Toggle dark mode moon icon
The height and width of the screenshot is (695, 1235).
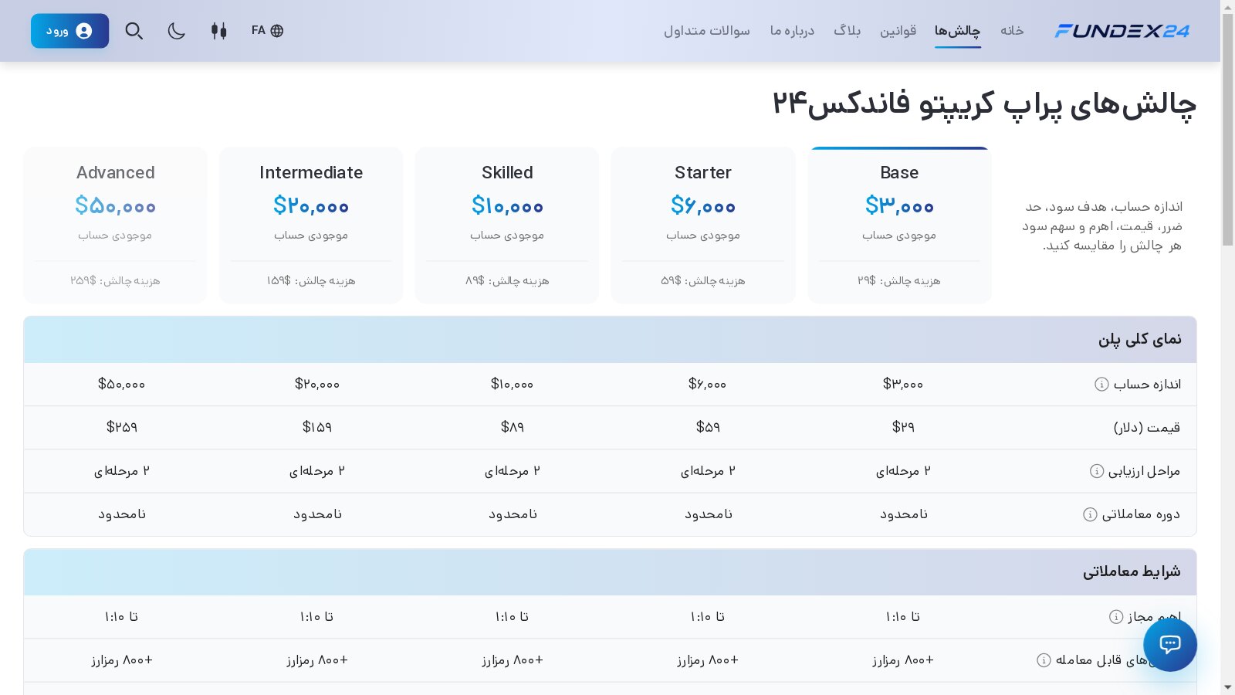tap(177, 31)
